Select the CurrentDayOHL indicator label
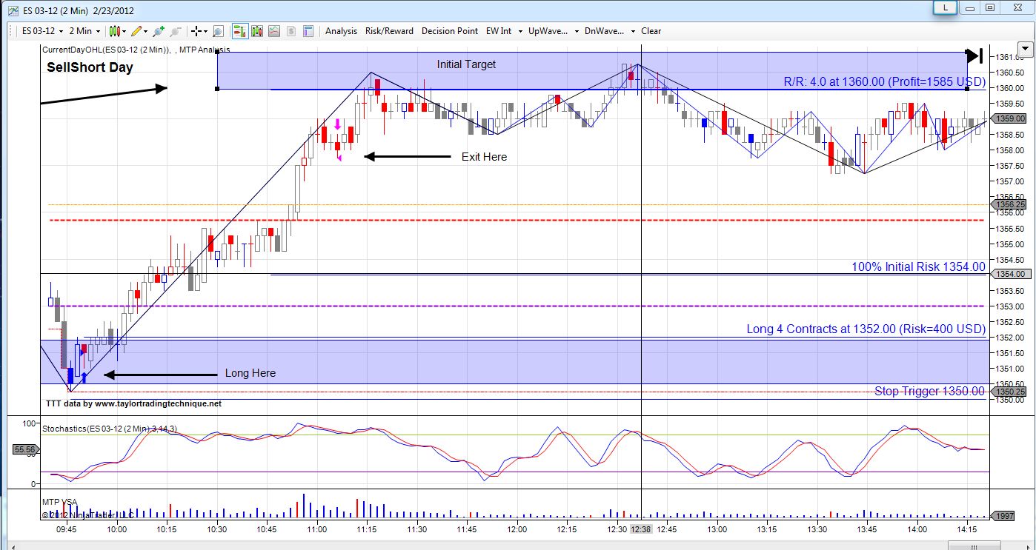 point(136,50)
